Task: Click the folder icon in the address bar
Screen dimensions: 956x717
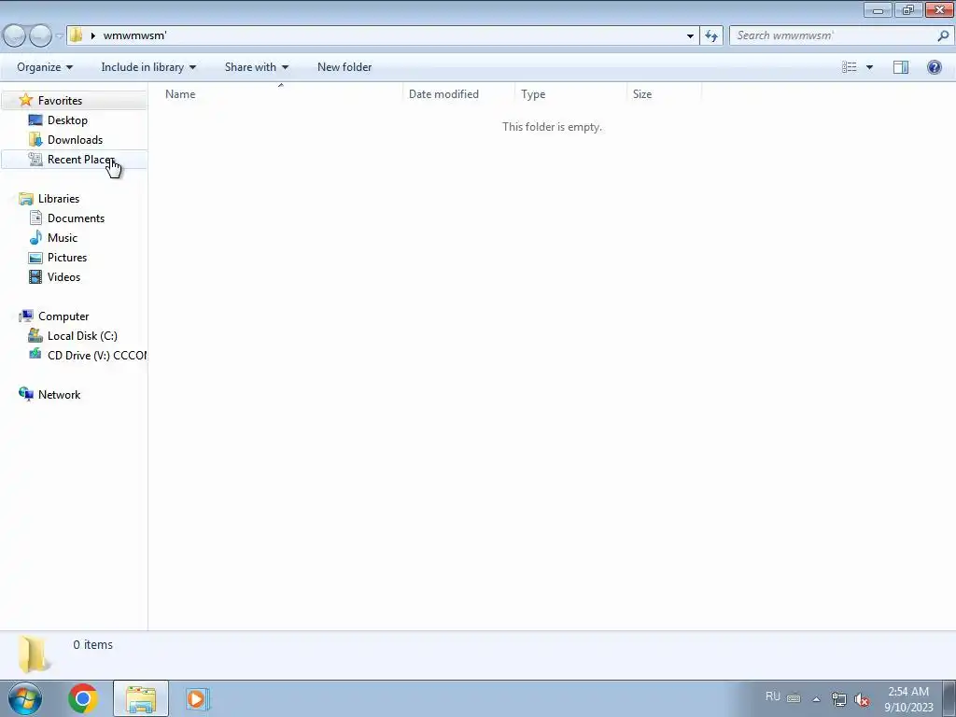Action: tap(77, 35)
